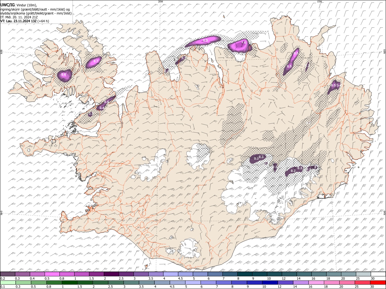The width and height of the screenshot is (386, 289).
Task: Click the bottom legend swatch between 14 and 16
Action: pyautogui.click(x=301, y=282)
